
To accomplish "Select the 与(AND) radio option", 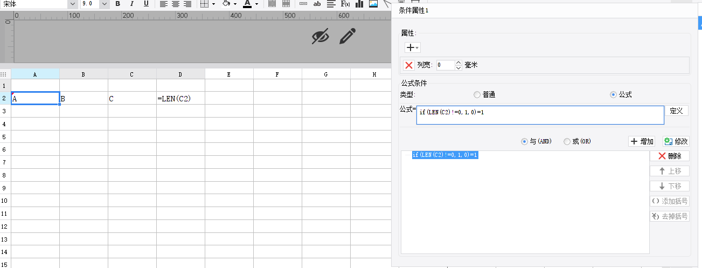I will (524, 141).
